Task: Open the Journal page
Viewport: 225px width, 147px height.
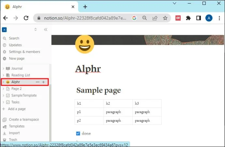Action: pyautogui.click(x=17, y=68)
